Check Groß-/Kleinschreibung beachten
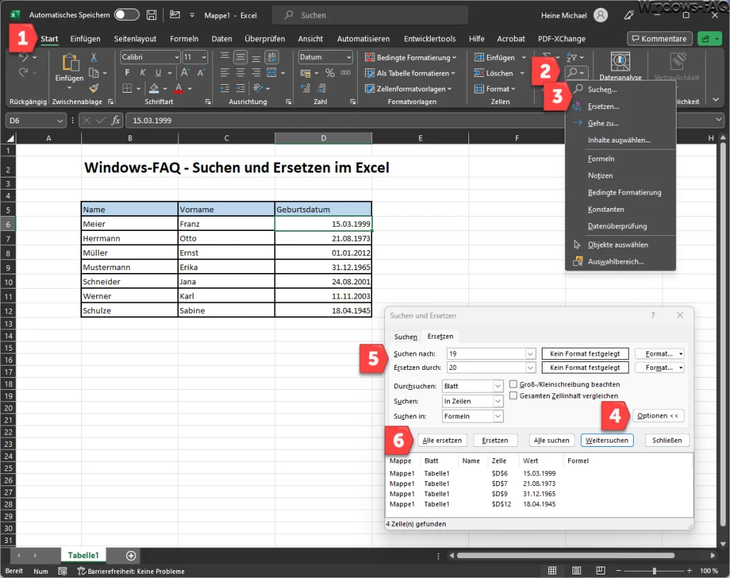 (513, 384)
